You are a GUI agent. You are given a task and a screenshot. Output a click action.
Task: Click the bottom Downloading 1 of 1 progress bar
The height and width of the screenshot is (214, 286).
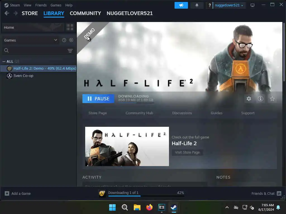(x=146, y=196)
